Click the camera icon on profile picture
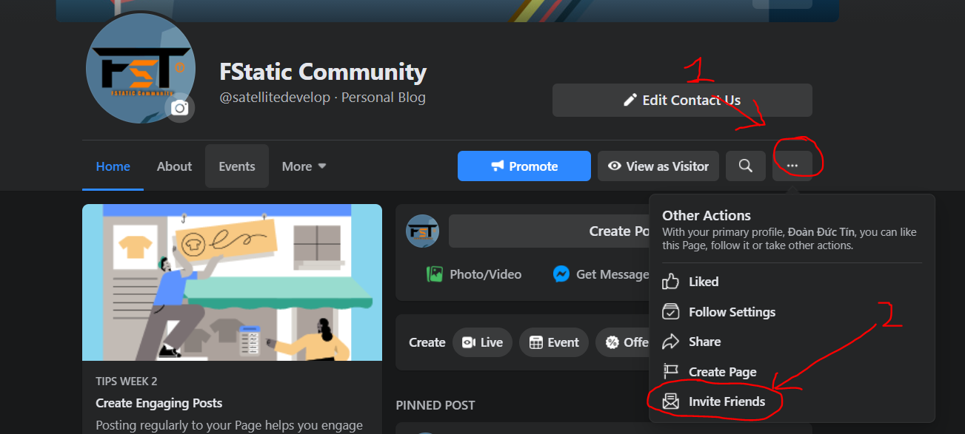The image size is (965, 434). coord(179,109)
